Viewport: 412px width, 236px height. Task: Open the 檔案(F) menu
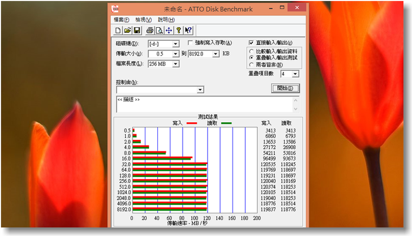121,20
